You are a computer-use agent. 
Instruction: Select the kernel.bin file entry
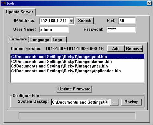coord(77,62)
